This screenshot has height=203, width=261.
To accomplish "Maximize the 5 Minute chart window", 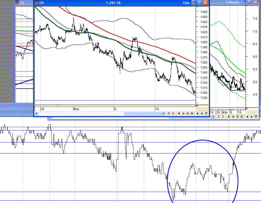I will pos(250,2).
